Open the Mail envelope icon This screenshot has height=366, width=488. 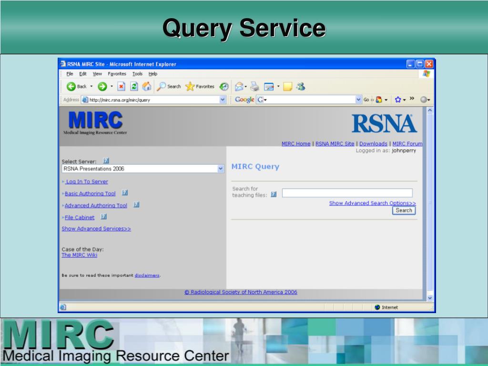coord(239,87)
